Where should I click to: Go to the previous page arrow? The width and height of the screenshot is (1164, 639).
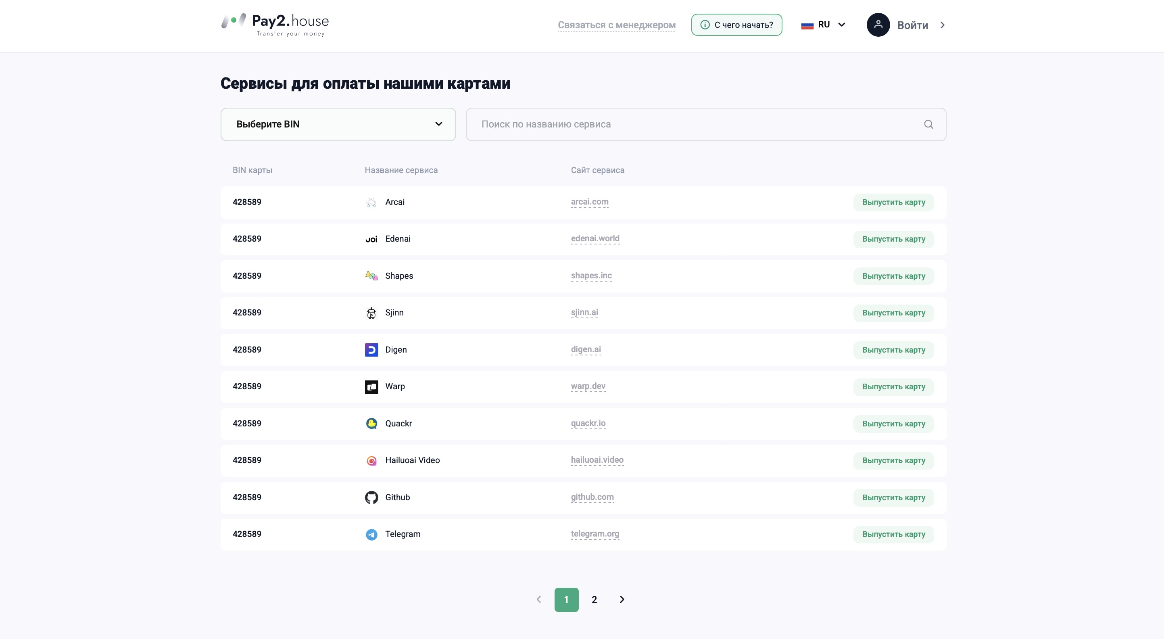pos(538,599)
